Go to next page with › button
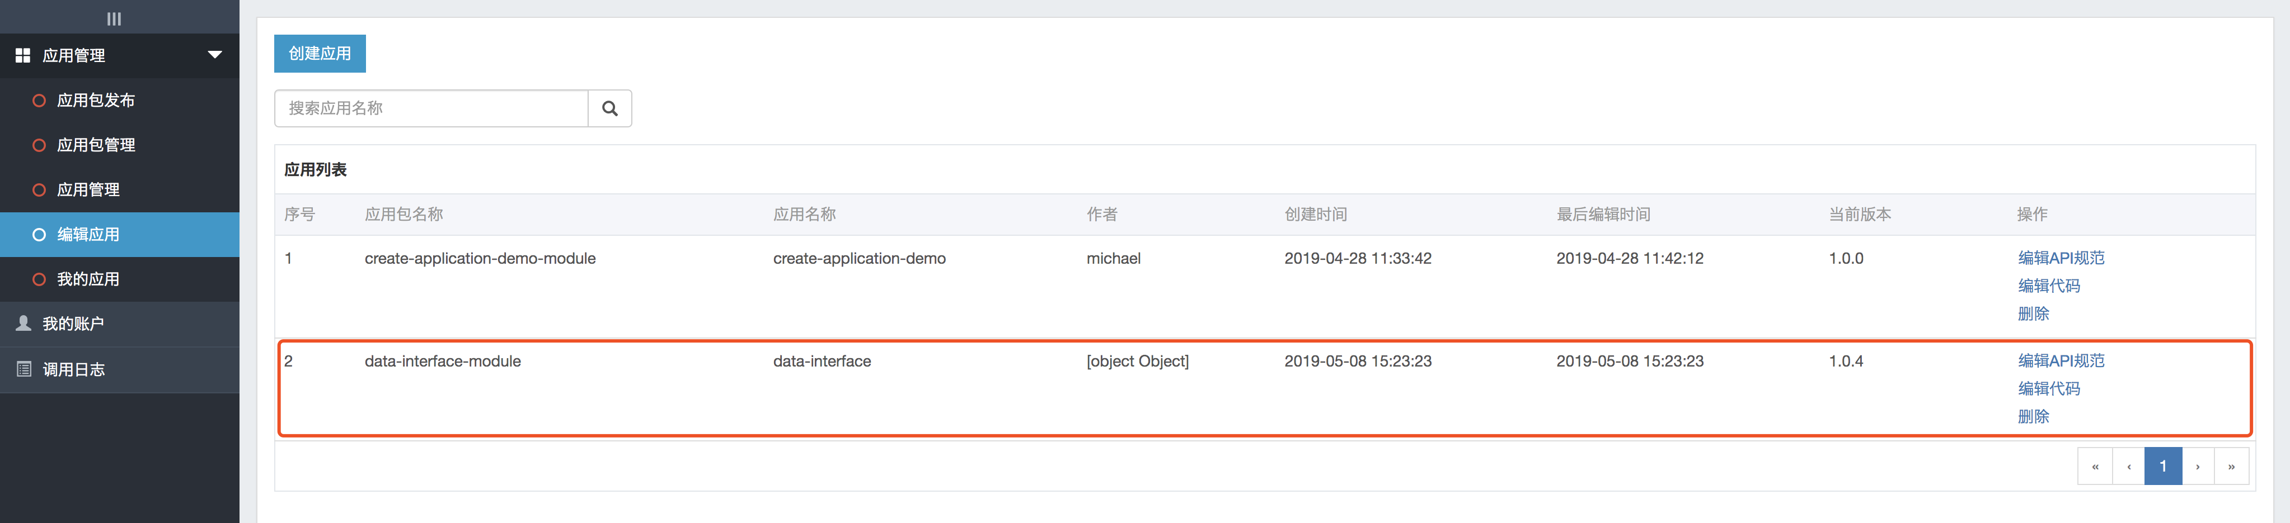Screen dimensions: 2290x523 point(2198,466)
